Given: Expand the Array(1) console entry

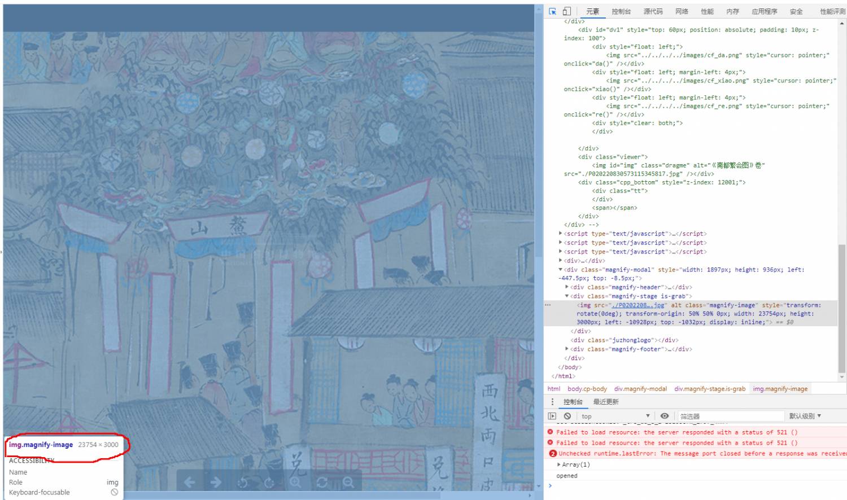Looking at the screenshot, I should click(x=559, y=464).
